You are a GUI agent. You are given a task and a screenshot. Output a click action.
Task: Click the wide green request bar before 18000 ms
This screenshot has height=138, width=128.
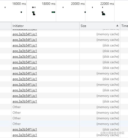53,12
